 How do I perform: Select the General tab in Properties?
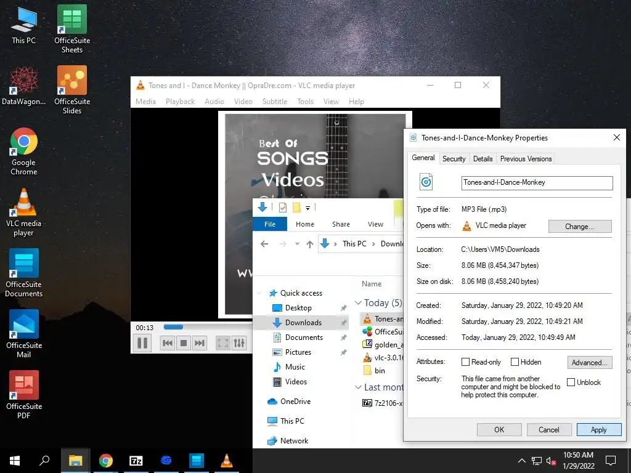tap(423, 158)
